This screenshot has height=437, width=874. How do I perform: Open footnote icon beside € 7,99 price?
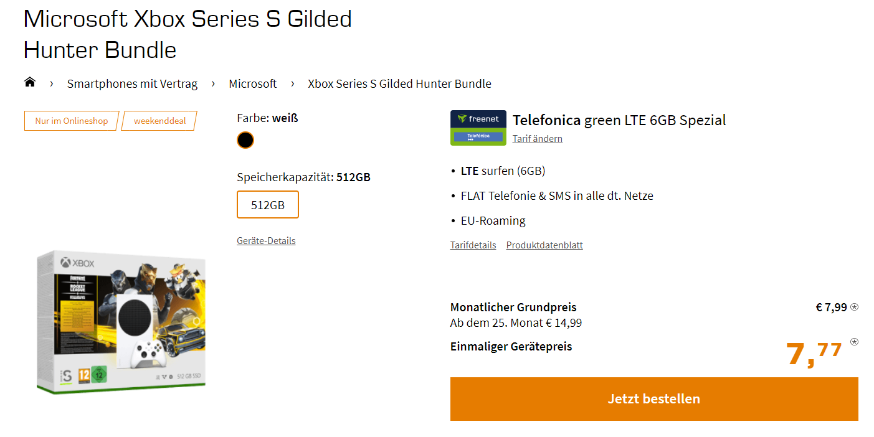(x=854, y=307)
